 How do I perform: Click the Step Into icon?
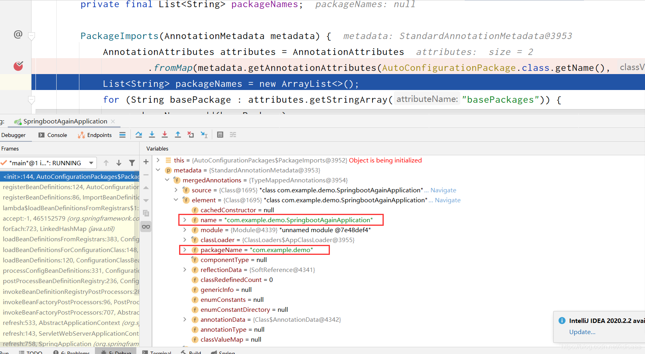pos(152,135)
